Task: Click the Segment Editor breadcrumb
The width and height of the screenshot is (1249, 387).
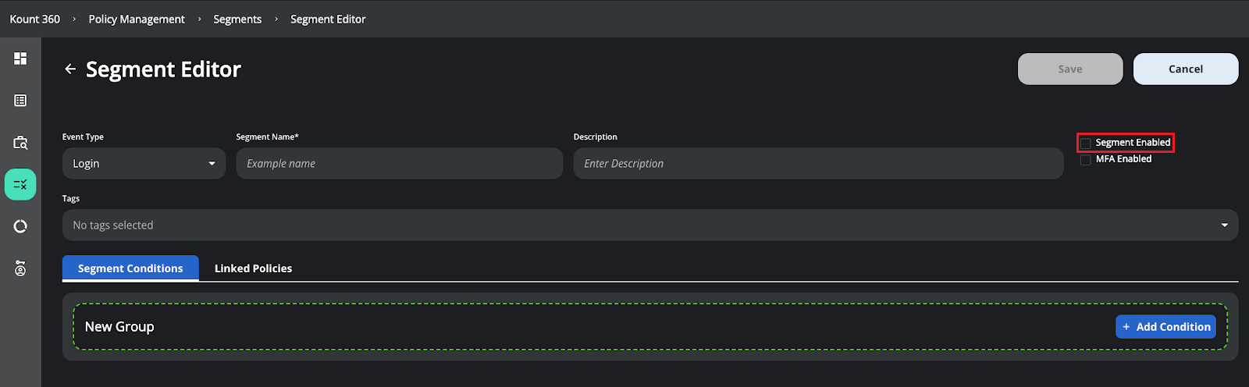Action: click(x=328, y=20)
